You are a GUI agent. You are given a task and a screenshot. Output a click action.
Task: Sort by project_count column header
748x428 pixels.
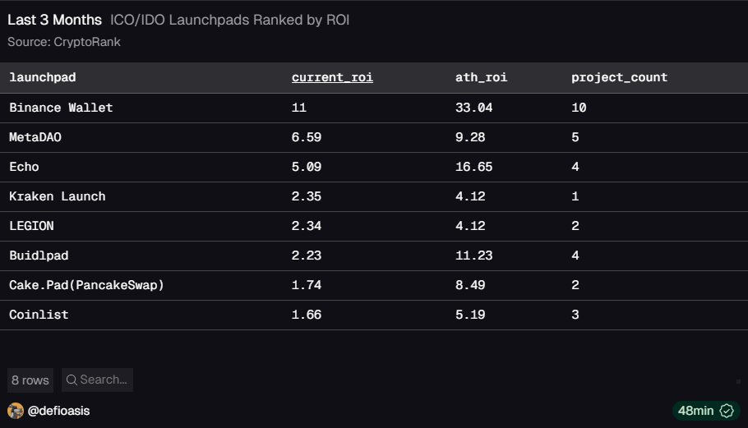619,78
